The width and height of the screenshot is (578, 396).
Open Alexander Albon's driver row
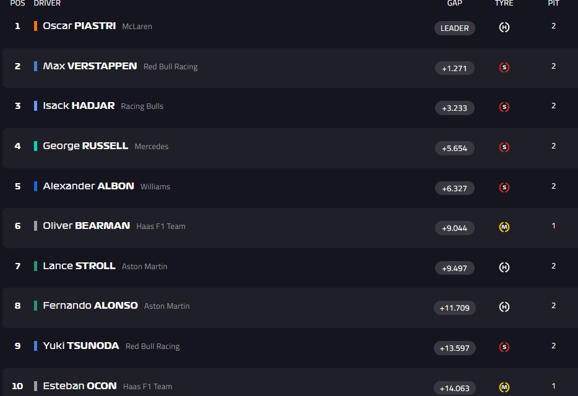pyautogui.click(x=88, y=186)
